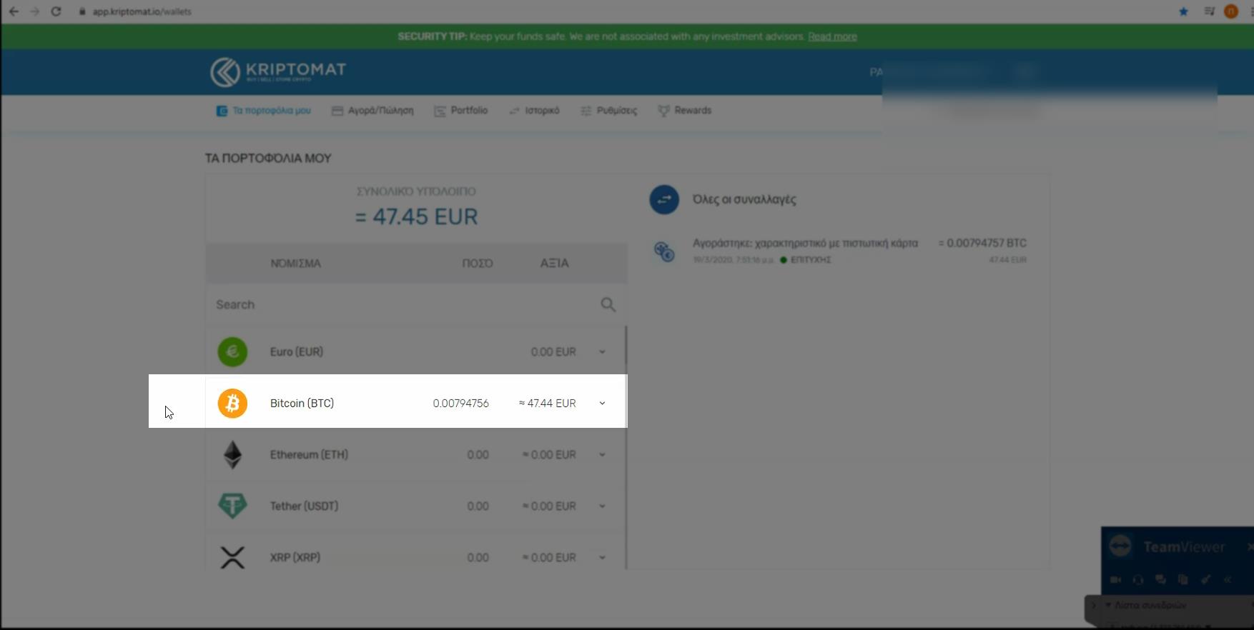Click the blue transactions swap icon

pos(663,200)
